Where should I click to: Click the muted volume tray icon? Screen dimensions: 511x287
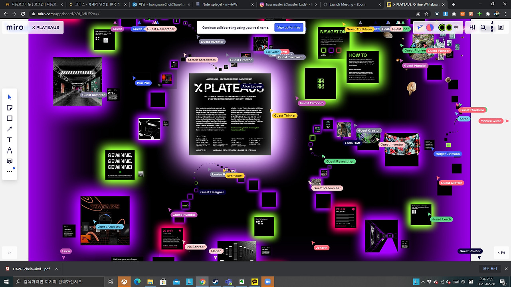449,281
